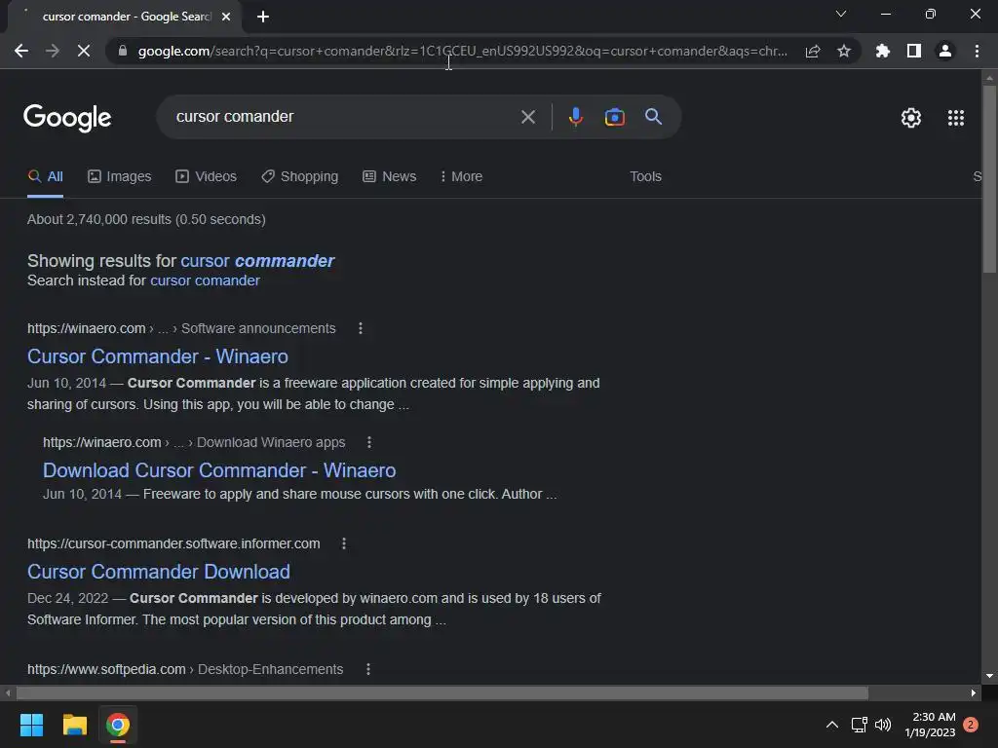Open the volume tray icon
This screenshot has height=748, width=998.
coord(883,725)
